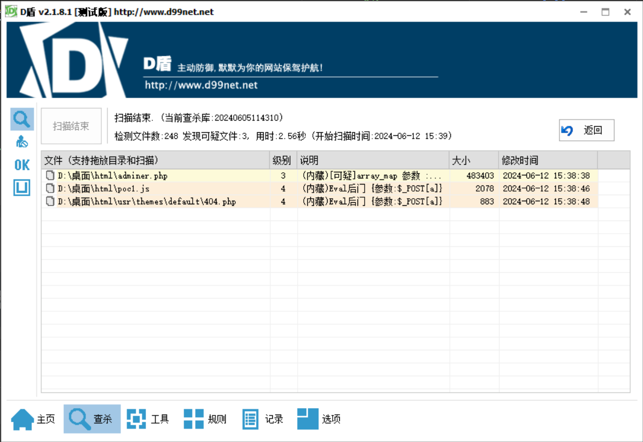Select the poc1.js file row
643x442 pixels.
pyautogui.click(x=320, y=189)
